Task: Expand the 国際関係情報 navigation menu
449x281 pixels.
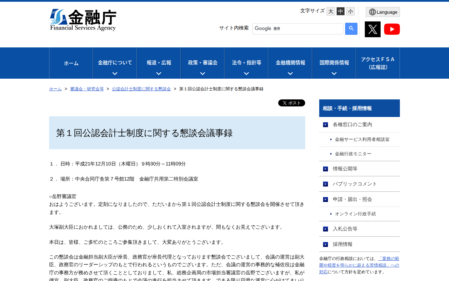Action: click(x=334, y=63)
